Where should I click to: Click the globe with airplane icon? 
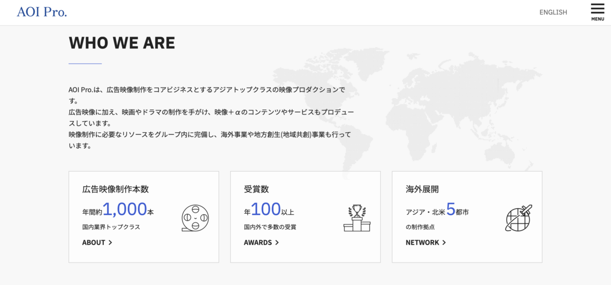[518, 218]
